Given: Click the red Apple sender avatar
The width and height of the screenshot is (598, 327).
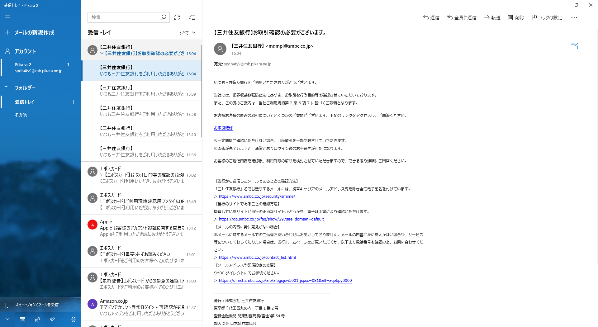Looking at the screenshot, I should (x=93, y=225).
